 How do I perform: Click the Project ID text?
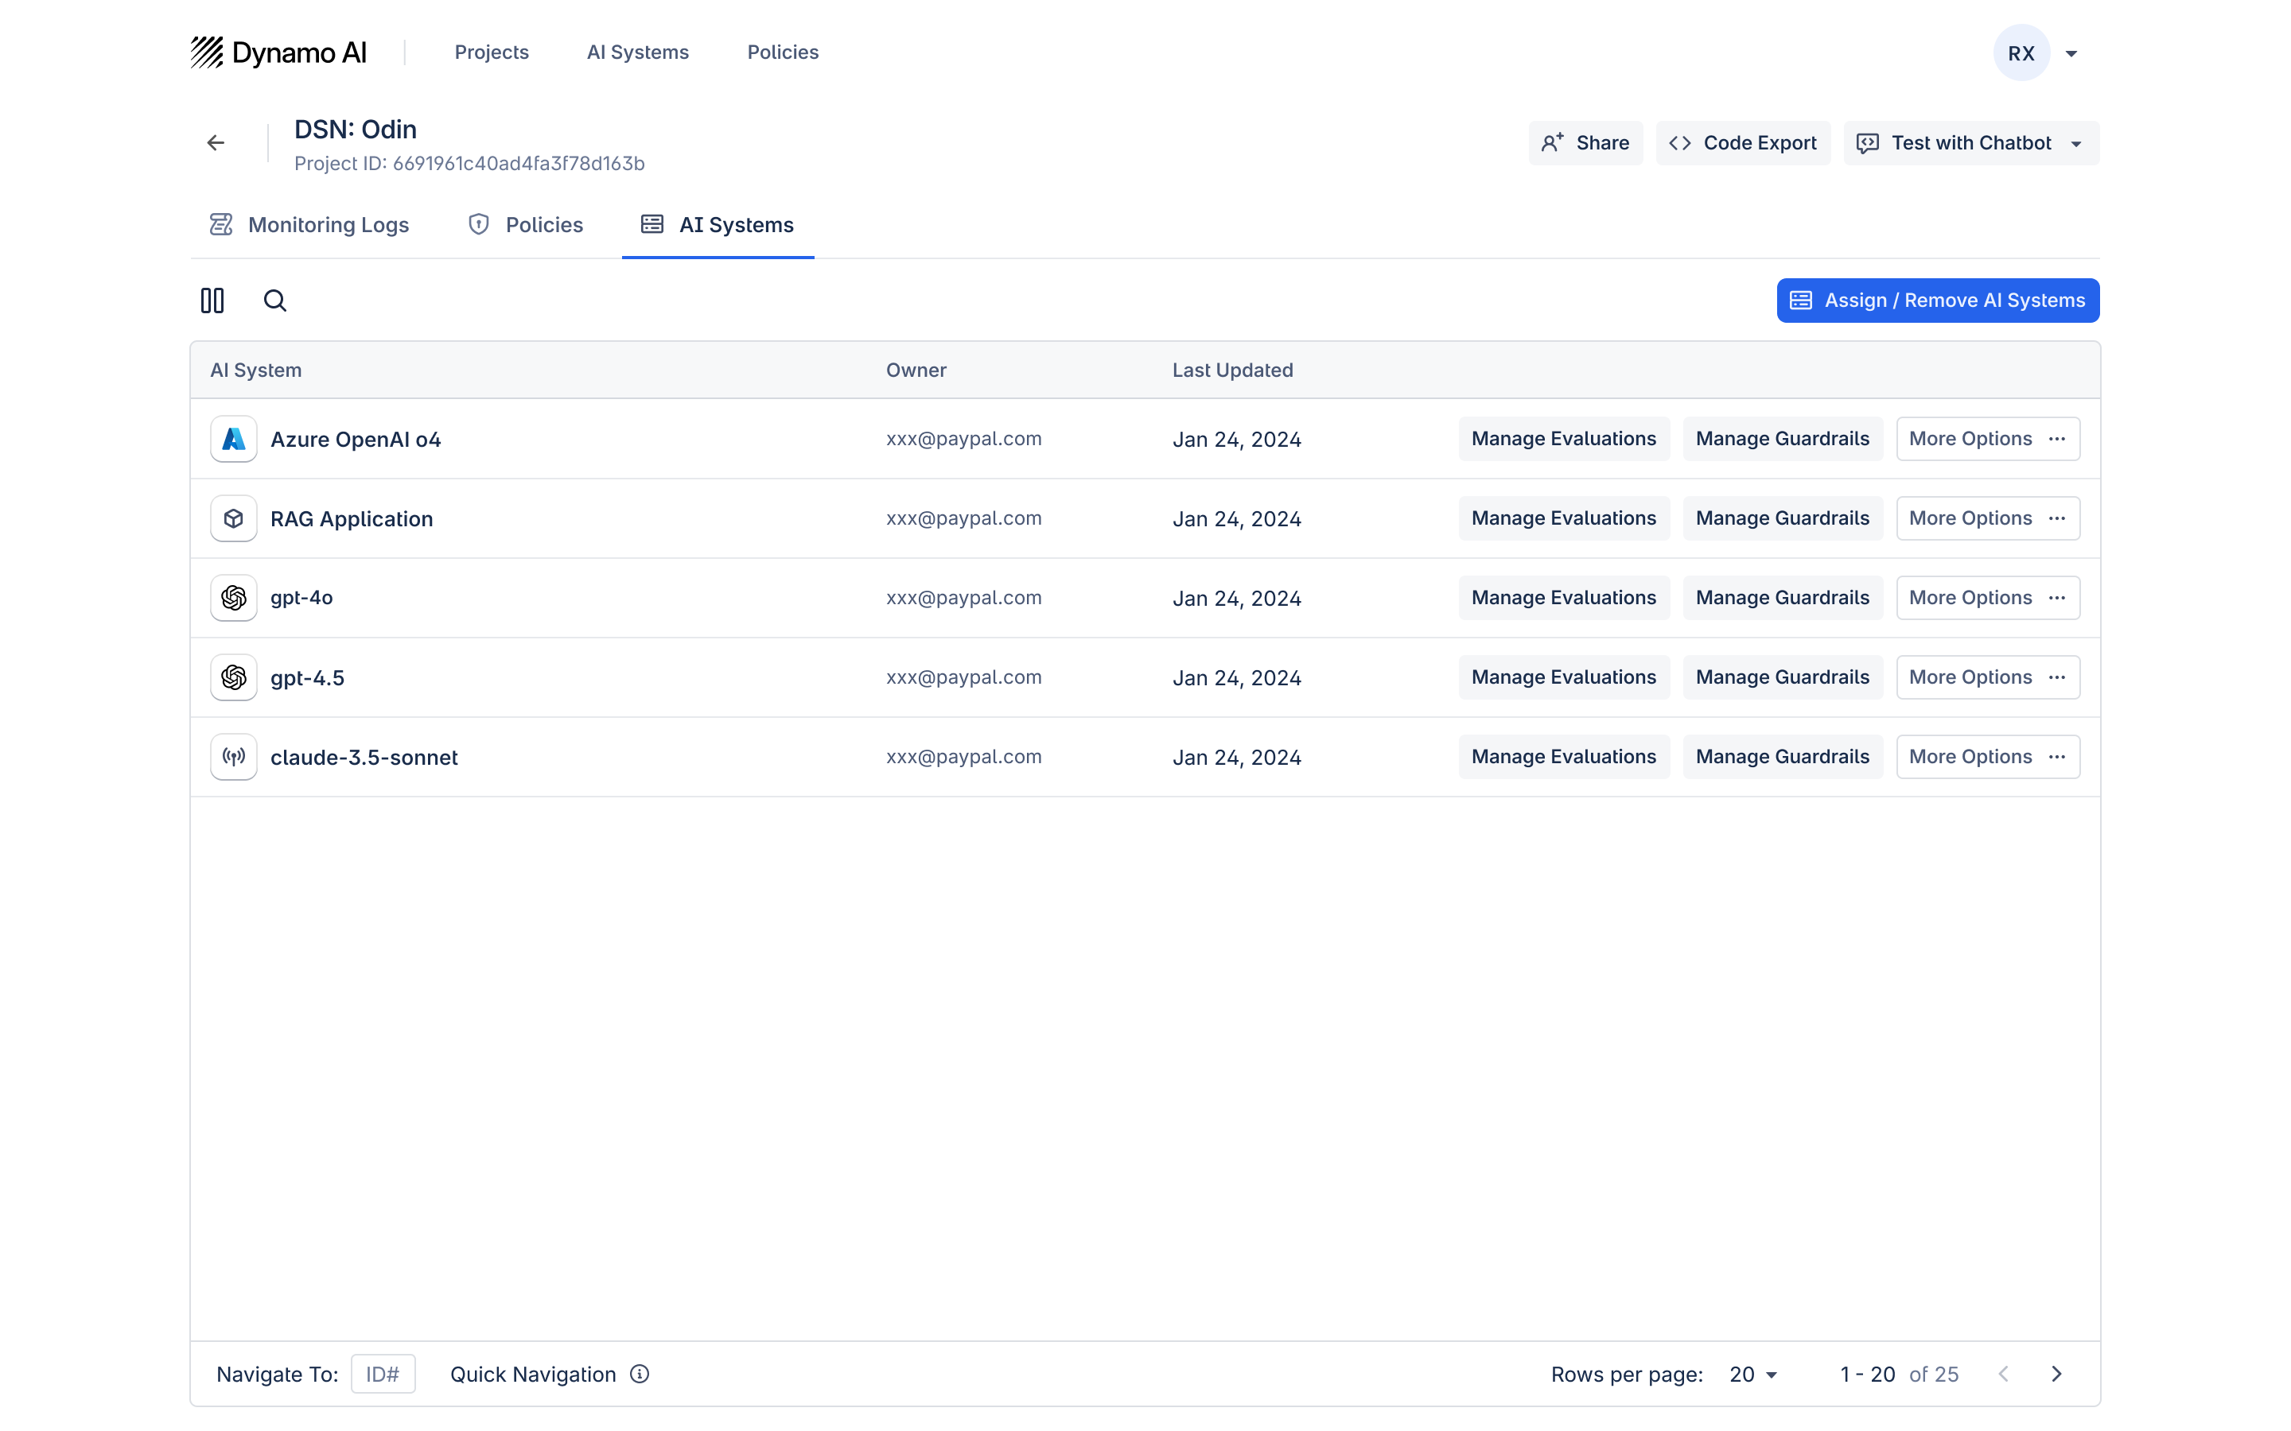pyautogui.click(x=469, y=163)
